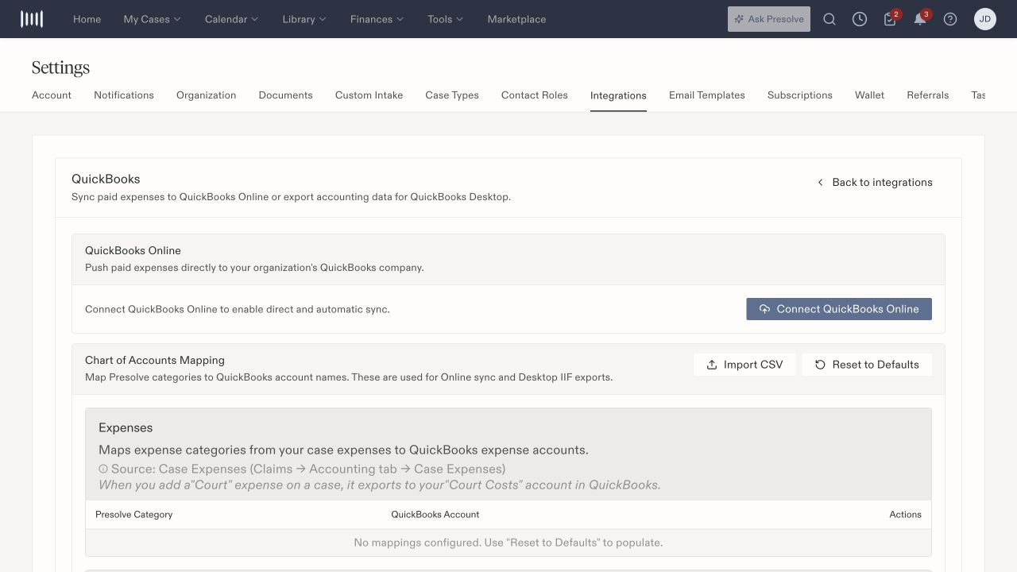Open Marketplace in top navigation
This screenshot has width=1017, height=572.
(516, 19)
